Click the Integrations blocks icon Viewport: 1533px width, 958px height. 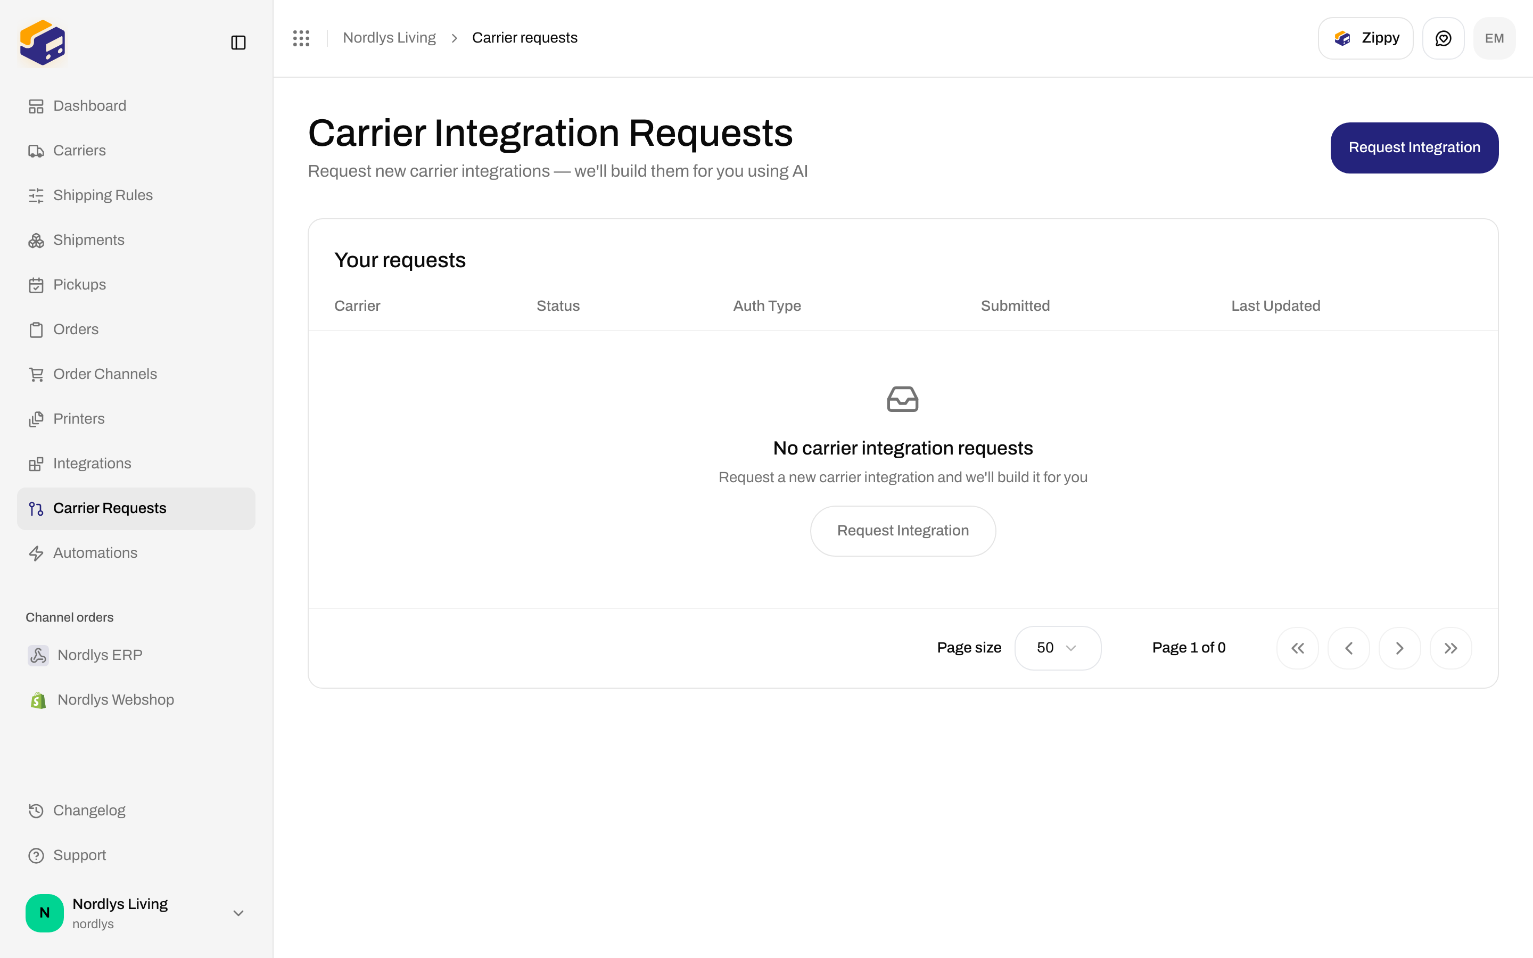36,464
